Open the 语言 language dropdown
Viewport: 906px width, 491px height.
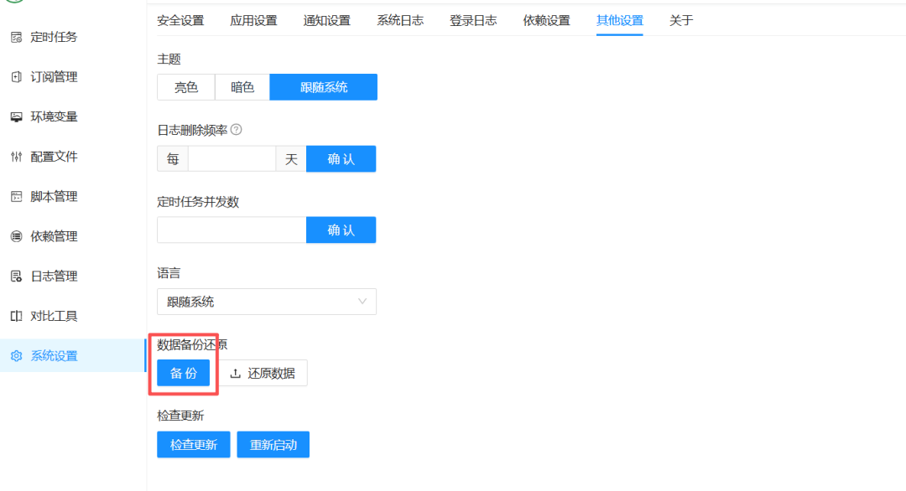267,302
